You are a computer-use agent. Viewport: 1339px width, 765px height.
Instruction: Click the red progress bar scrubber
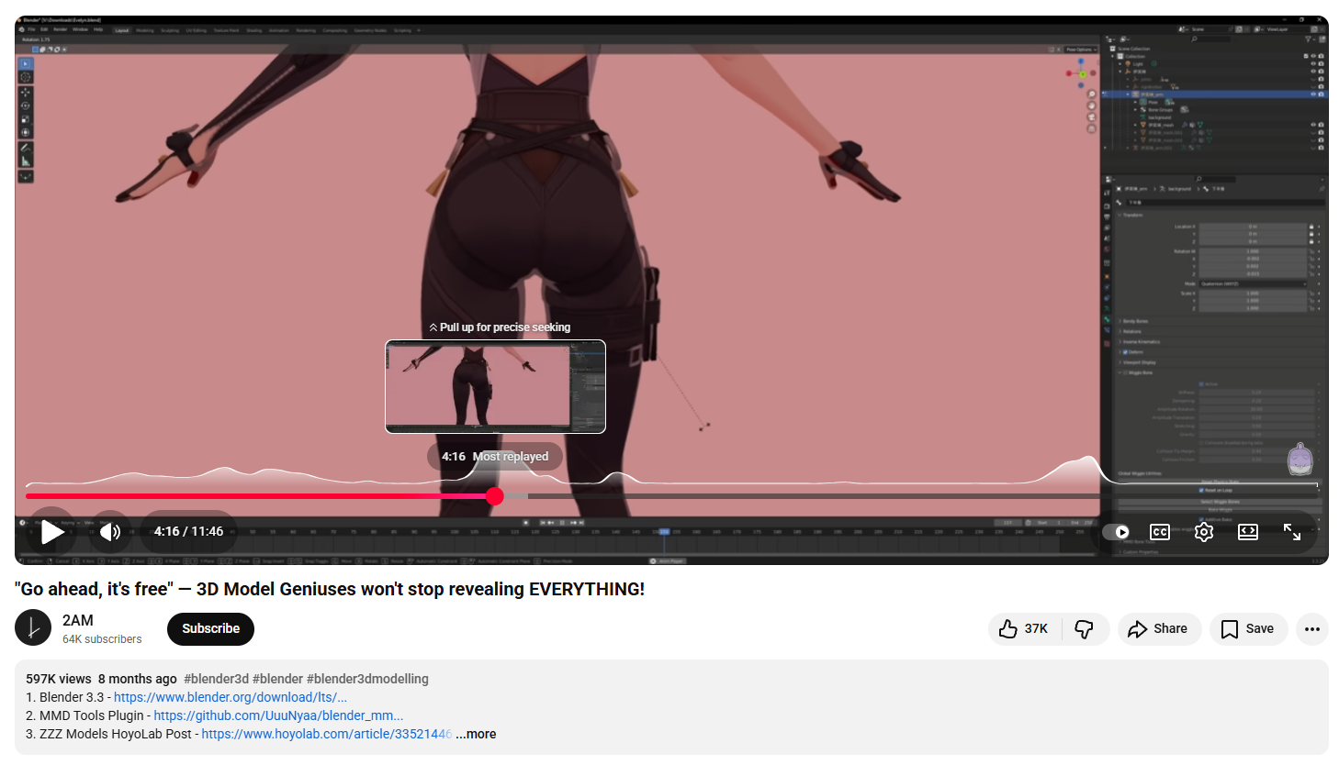click(x=495, y=496)
